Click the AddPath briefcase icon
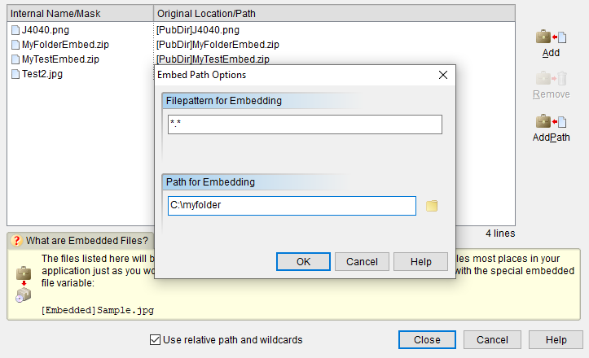The image size is (589, 358). pos(551,122)
